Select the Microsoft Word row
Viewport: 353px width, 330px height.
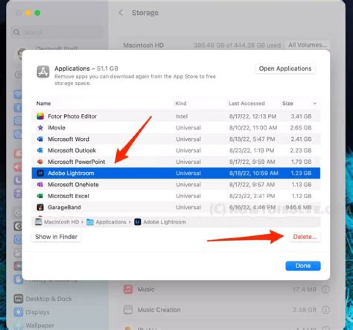pos(176,139)
